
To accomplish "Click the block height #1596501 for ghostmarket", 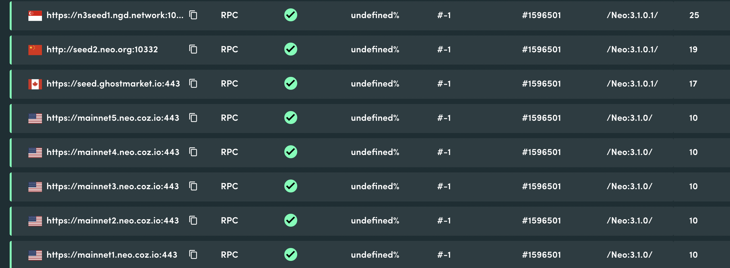I will (541, 84).
